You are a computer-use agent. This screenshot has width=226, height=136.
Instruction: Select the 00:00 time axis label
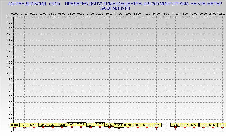pyautogui.click(x=15, y=13)
